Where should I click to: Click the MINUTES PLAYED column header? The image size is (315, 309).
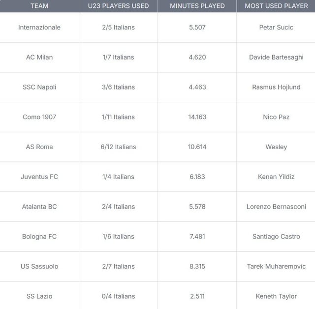pyautogui.click(x=197, y=6)
